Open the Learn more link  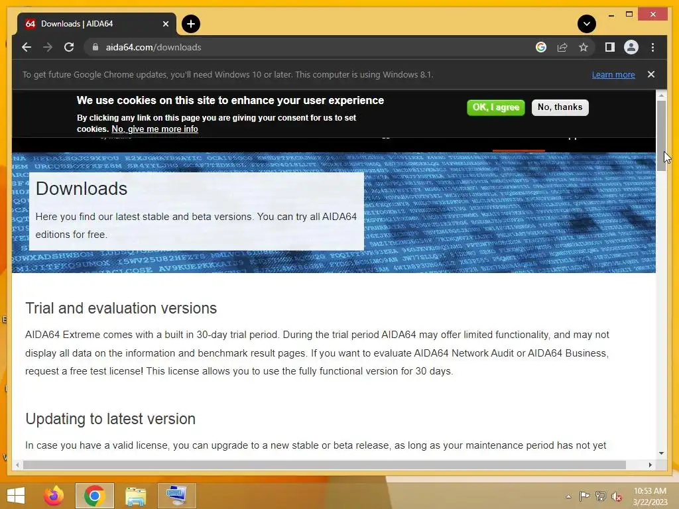[x=613, y=74]
